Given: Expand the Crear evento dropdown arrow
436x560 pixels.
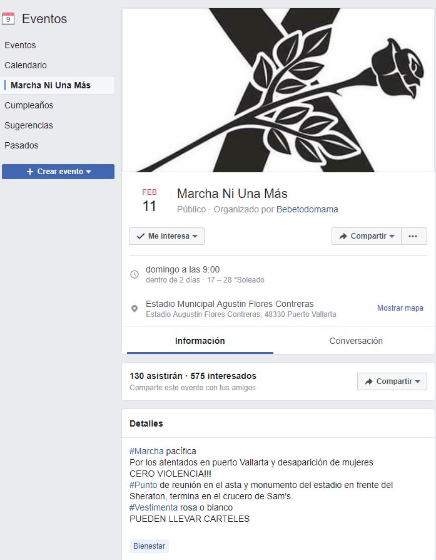Looking at the screenshot, I should (88, 172).
